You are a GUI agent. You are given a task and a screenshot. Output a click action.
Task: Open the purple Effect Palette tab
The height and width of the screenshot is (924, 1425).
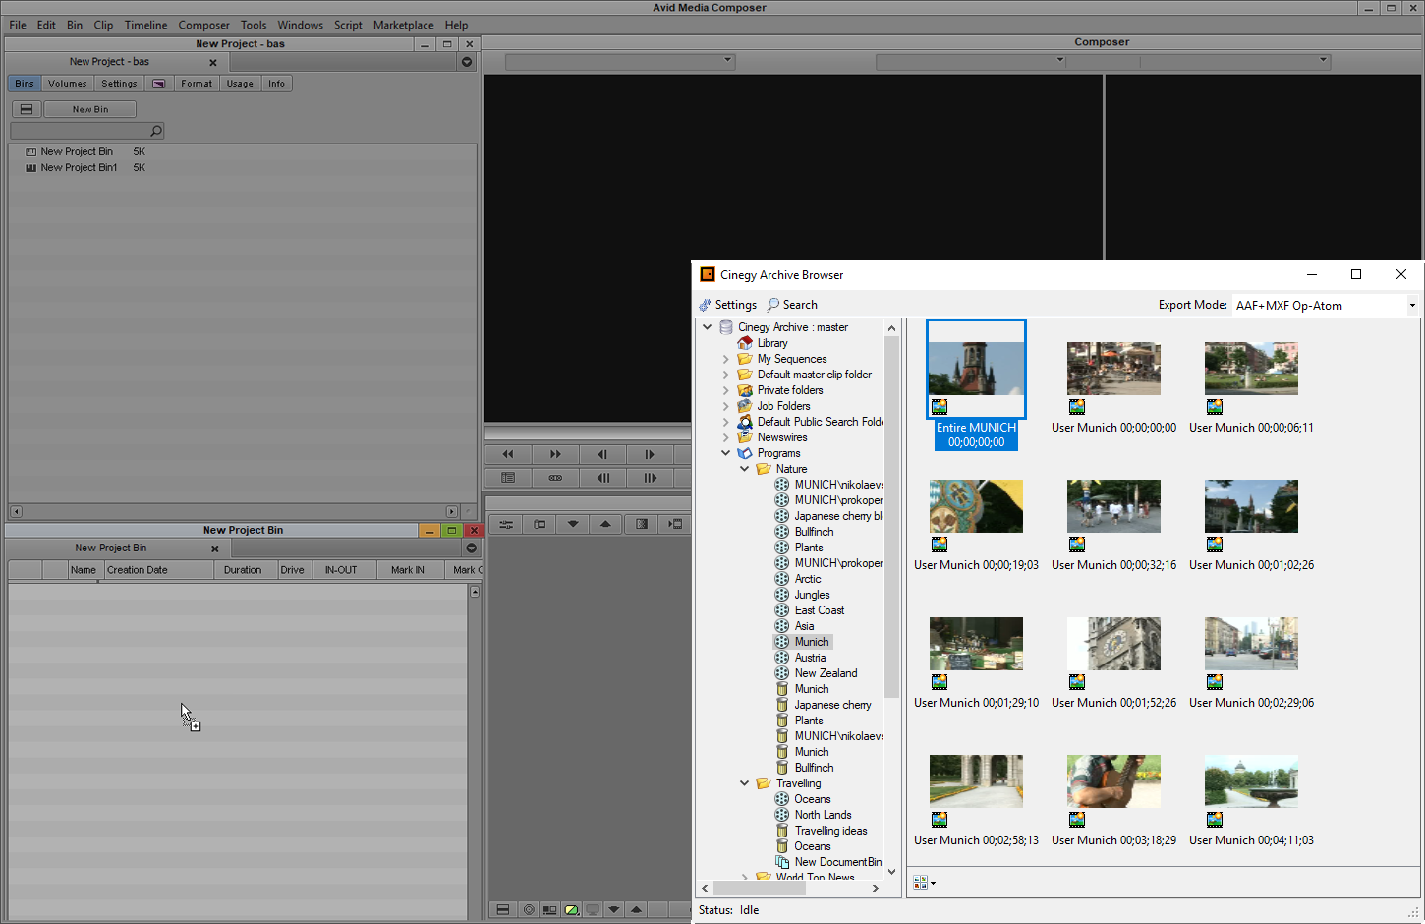158,84
